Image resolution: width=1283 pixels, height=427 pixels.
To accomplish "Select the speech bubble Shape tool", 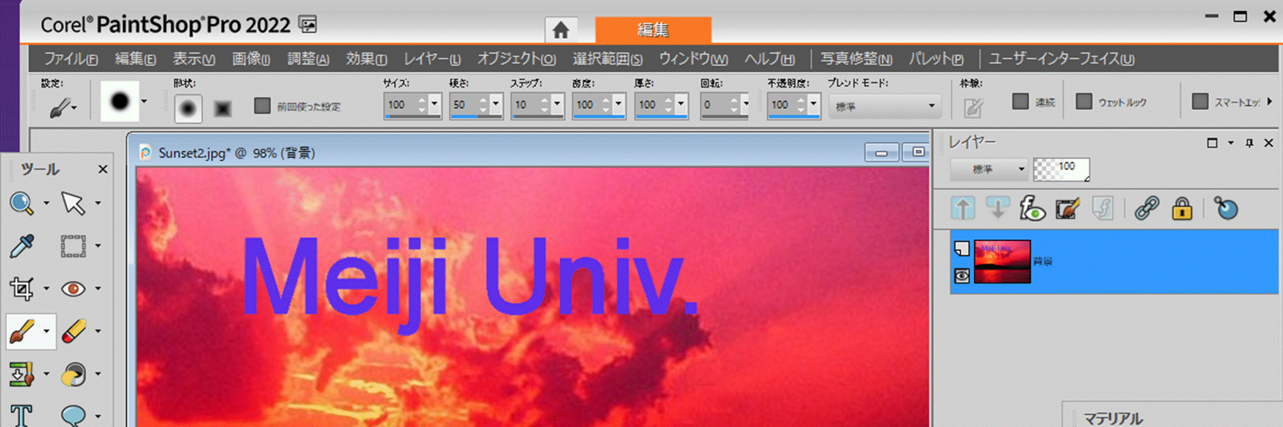I will pyautogui.click(x=73, y=416).
